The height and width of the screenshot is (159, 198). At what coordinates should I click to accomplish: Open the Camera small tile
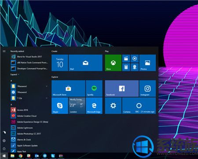(135, 67)
